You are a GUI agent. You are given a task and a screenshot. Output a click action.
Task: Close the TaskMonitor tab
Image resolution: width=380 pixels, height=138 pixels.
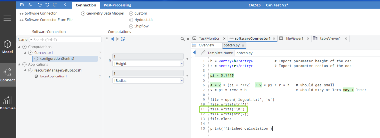click(224, 38)
